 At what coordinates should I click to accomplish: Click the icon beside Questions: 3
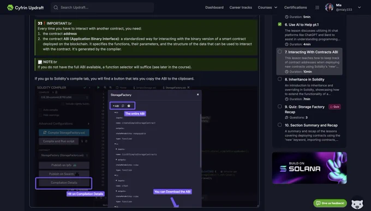point(286,117)
